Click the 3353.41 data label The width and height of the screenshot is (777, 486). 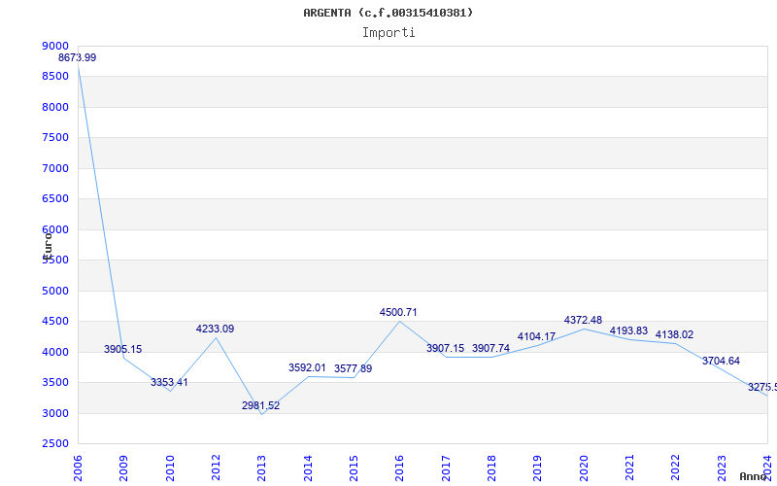click(169, 382)
